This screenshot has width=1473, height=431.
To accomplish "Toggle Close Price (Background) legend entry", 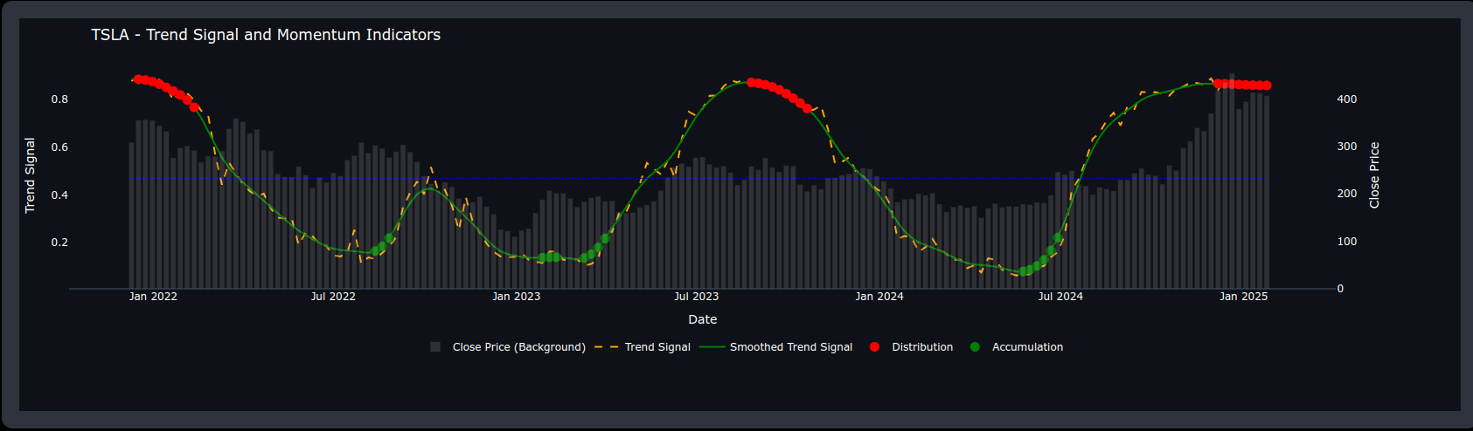I will (507, 347).
